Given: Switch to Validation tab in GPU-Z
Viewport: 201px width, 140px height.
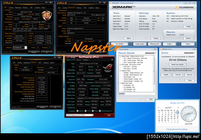Looking at the screenshot, I should [x=86, y=60].
